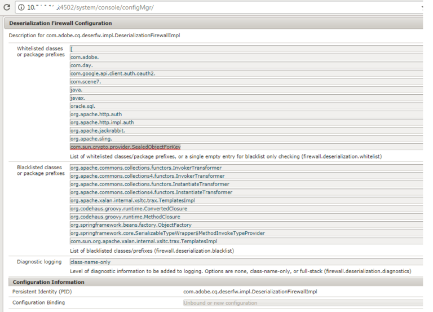
Task: Edit the 'com.sun.org.apache.xalan' TemplatesImpl blacklist entry
Action: (246, 241)
